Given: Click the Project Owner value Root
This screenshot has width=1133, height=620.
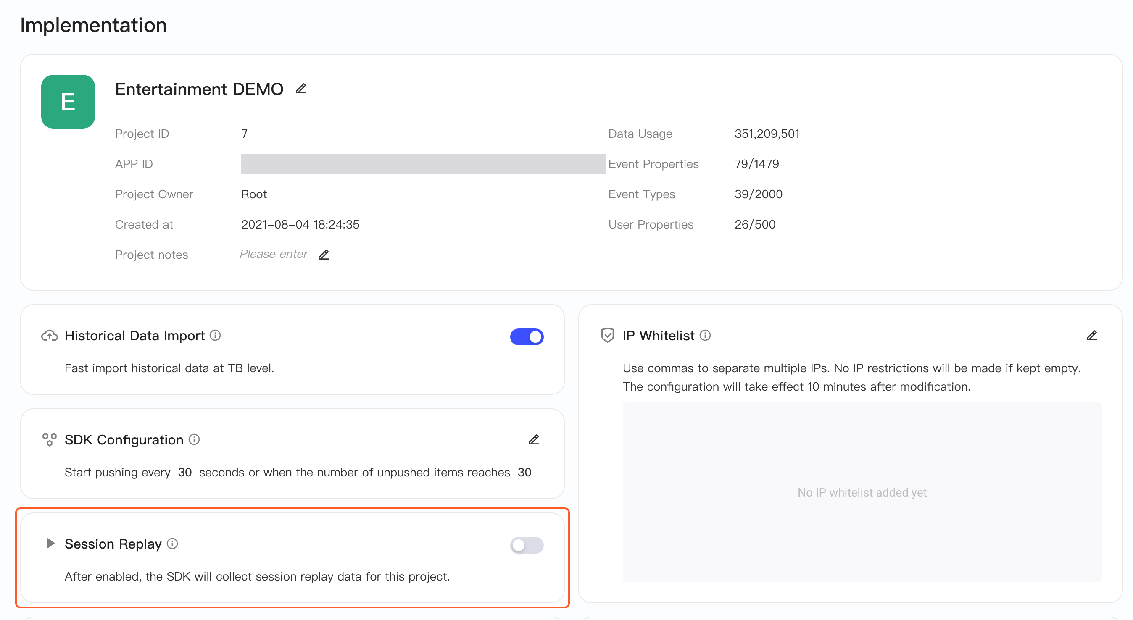Looking at the screenshot, I should 254,194.
